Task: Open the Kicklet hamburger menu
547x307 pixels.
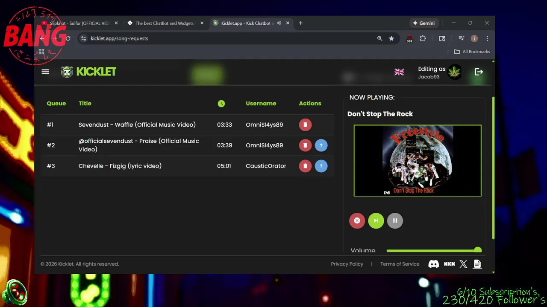Action: [45, 72]
